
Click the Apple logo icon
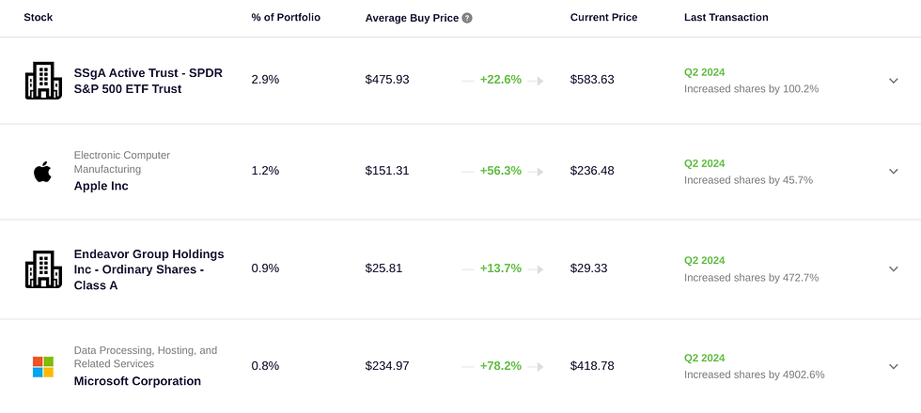[42, 171]
